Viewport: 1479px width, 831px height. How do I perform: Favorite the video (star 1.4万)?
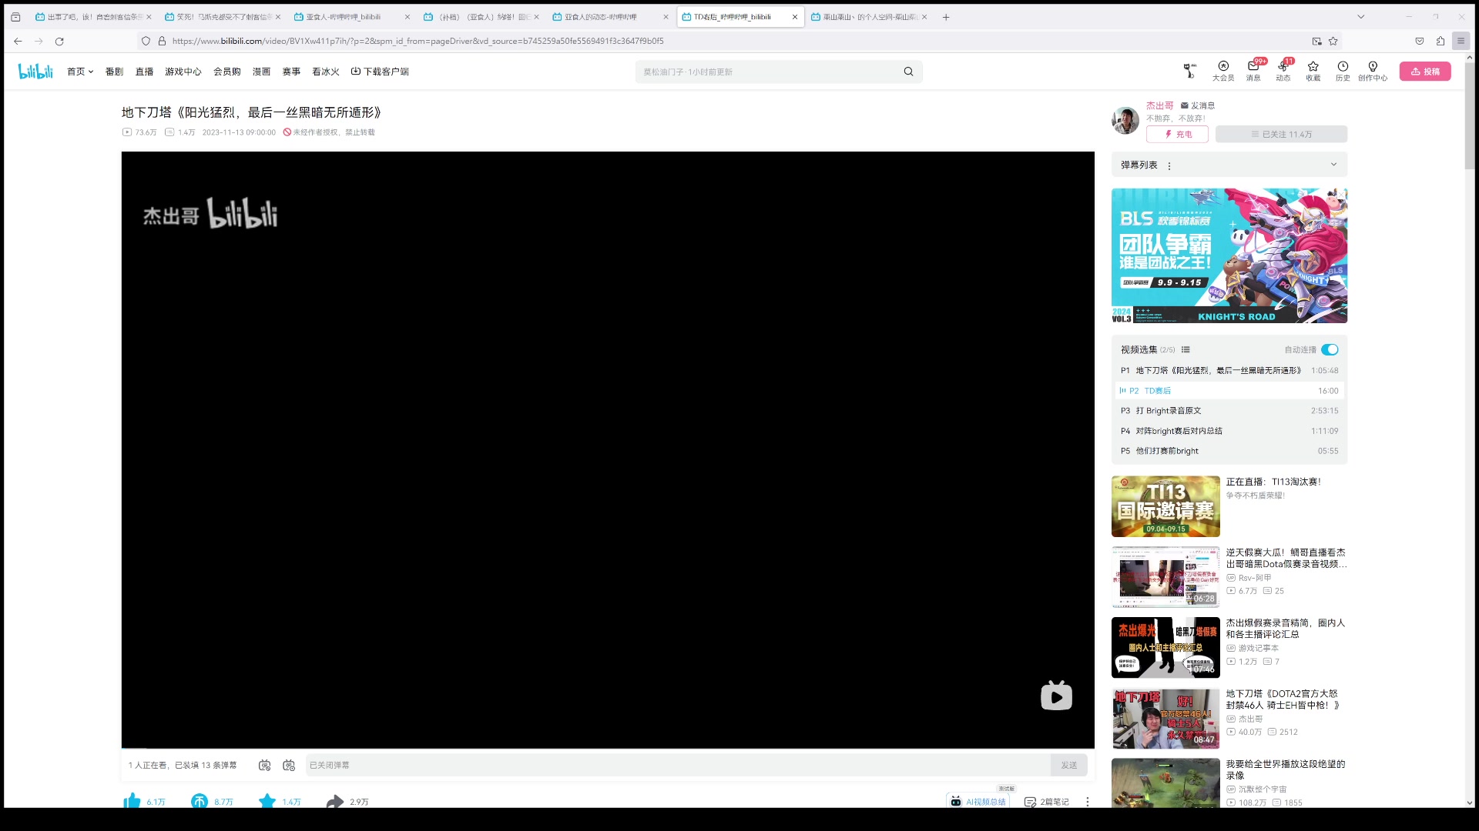pyautogui.click(x=280, y=801)
